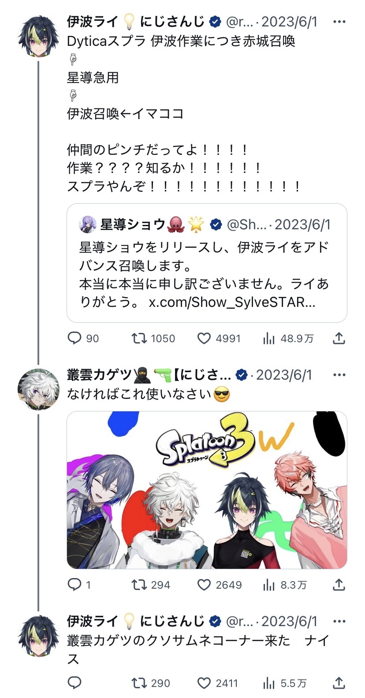Retweet the first tweet showing 1050 reposts

click(139, 338)
